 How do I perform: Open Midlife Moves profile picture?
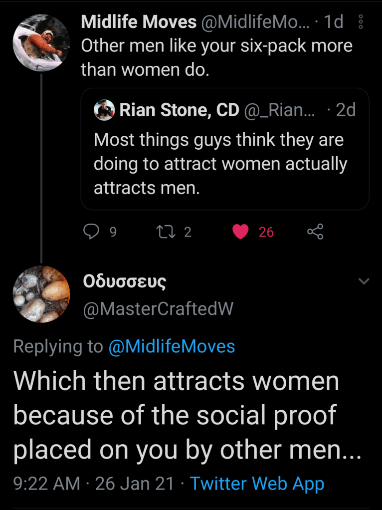(x=41, y=42)
